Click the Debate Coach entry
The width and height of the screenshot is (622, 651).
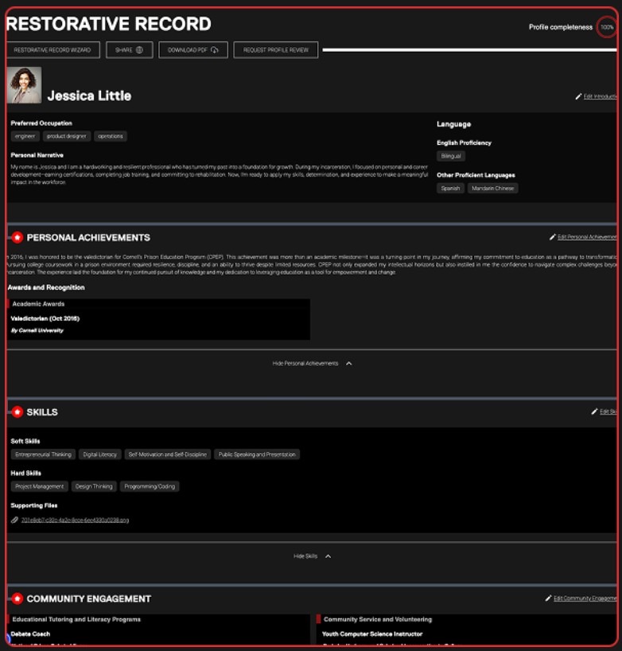click(x=30, y=634)
